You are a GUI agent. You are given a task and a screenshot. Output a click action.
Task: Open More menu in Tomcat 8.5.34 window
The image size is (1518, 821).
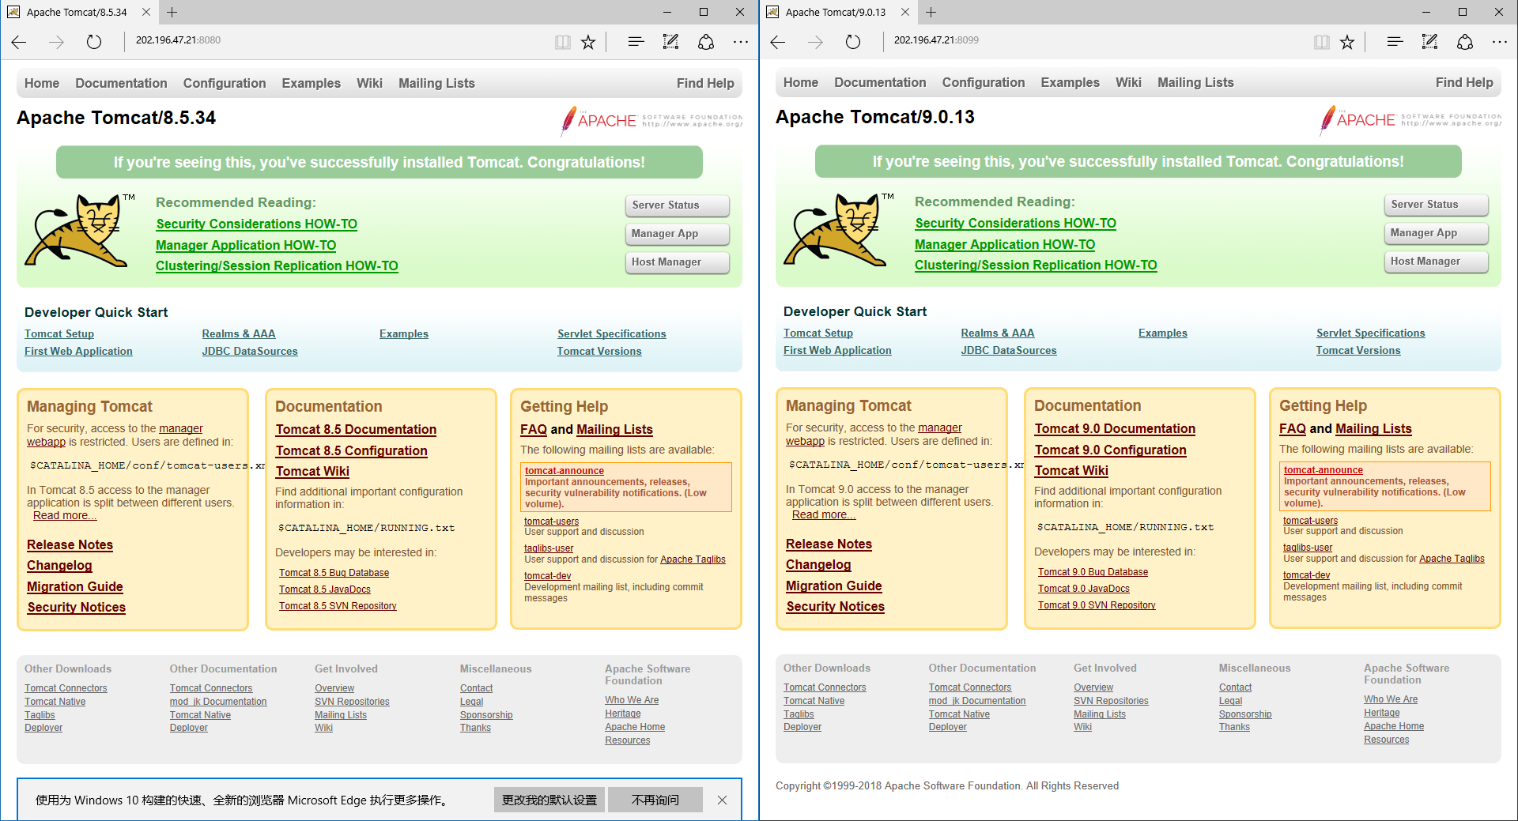point(740,42)
